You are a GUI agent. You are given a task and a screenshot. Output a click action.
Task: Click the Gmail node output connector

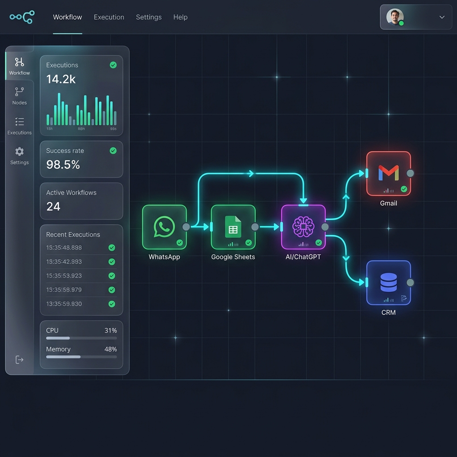coord(411,174)
